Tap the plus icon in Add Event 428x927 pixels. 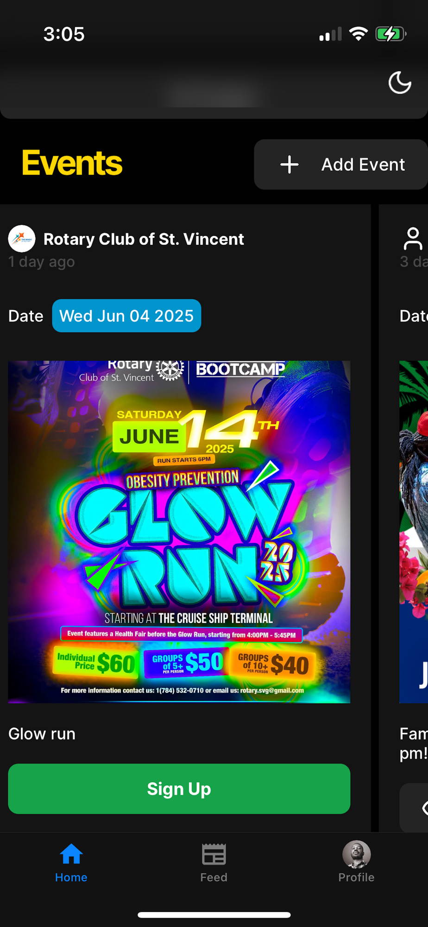[x=290, y=165]
